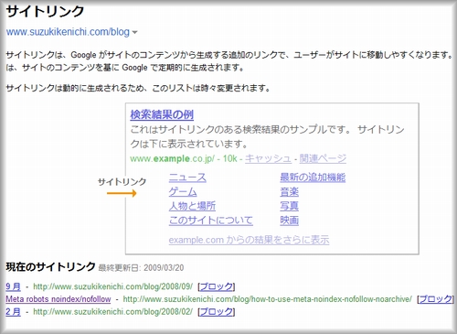457x334 pixels.
Task: Open the 9月 sitelink
Action: click(x=13, y=286)
